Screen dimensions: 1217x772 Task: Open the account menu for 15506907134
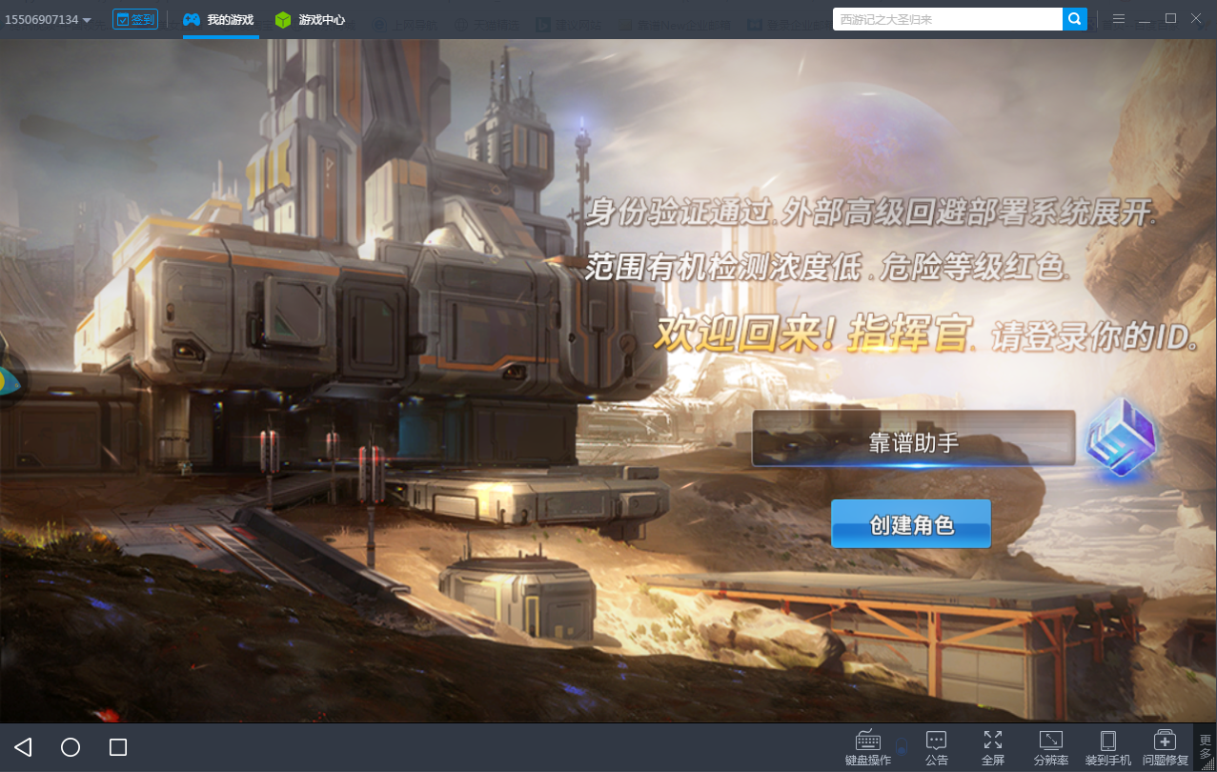pyautogui.click(x=49, y=19)
